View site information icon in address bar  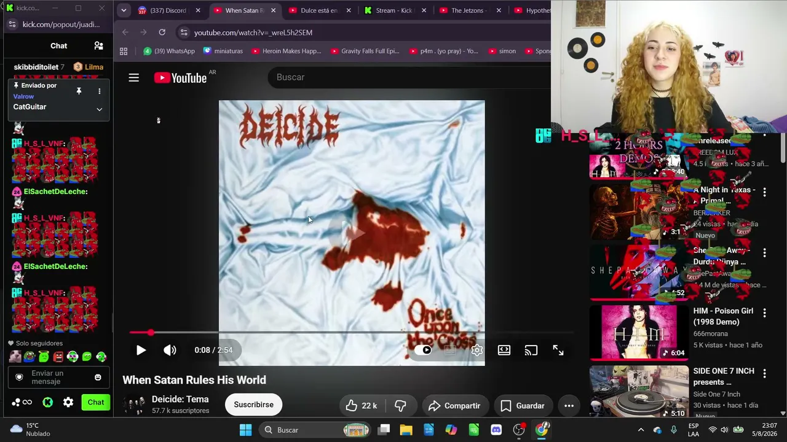click(x=183, y=33)
